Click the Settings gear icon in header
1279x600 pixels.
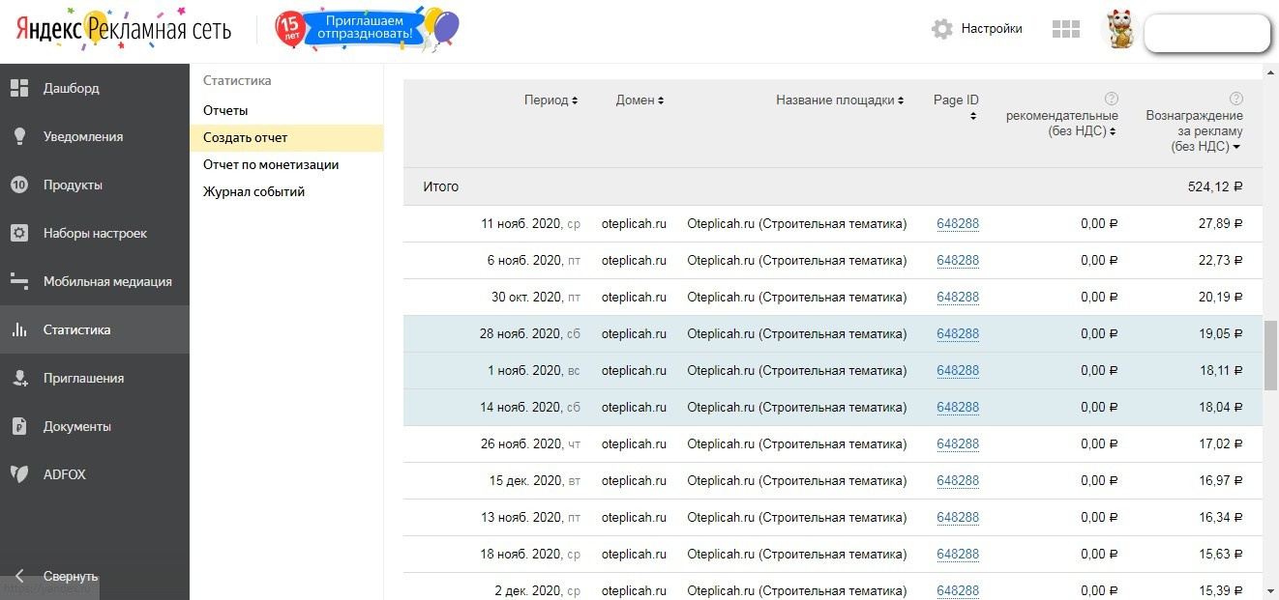click(x=942, y=29)
